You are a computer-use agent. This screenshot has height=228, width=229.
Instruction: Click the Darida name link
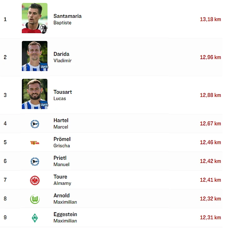(61, 54)
